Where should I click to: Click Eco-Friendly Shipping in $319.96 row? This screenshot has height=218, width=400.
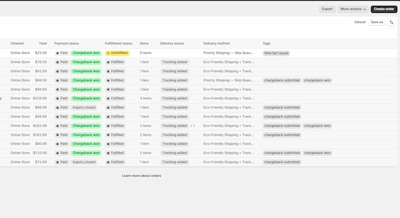pos(229,98)
